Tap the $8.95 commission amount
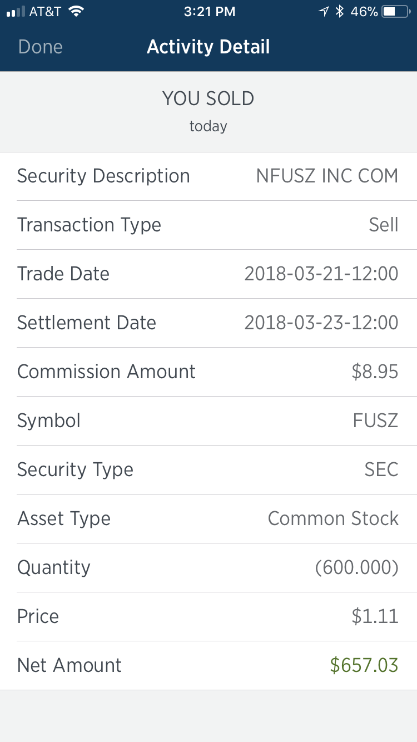 (x=375, y=372)
